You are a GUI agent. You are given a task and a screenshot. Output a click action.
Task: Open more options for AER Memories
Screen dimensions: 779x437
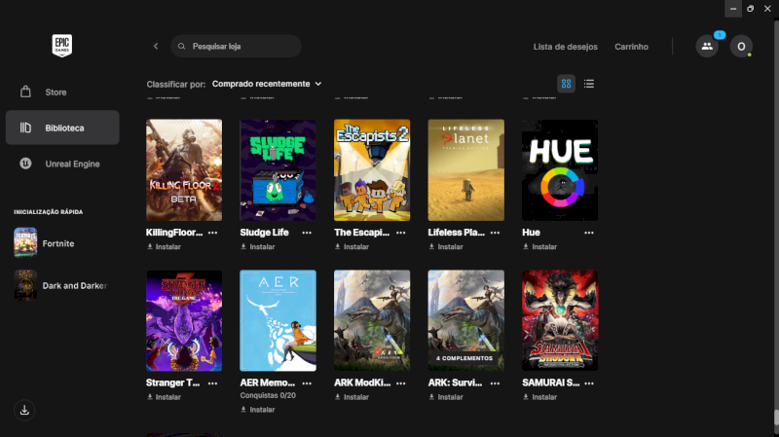307,383
